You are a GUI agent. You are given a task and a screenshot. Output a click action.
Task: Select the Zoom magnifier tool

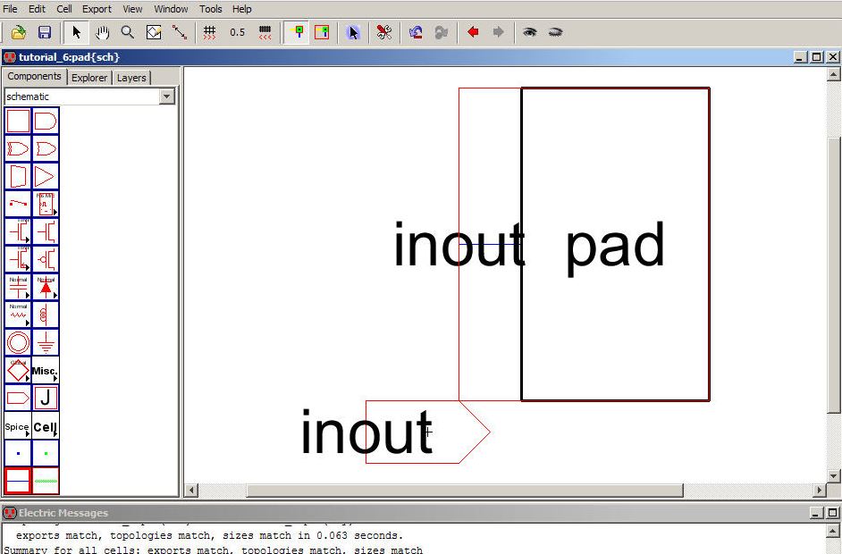coord(127,32)
